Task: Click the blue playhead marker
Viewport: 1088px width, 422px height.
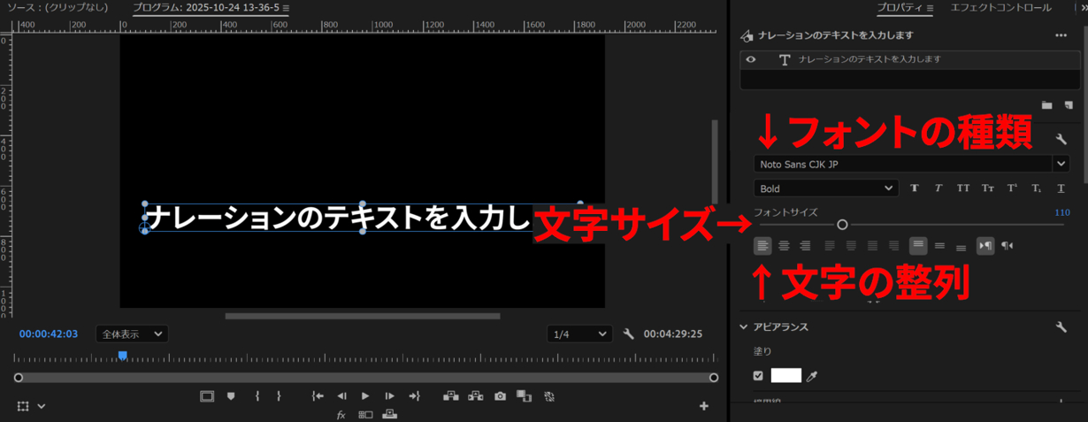Action: pyautogui.click(x=123, y=356)
